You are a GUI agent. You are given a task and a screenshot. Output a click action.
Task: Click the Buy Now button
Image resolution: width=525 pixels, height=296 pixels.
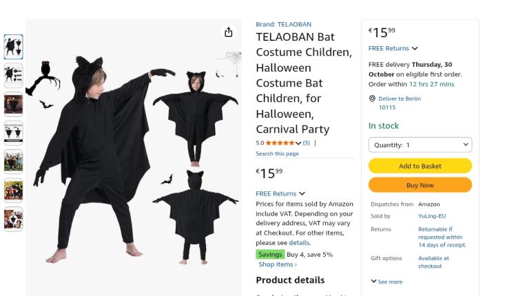(420, 185)
